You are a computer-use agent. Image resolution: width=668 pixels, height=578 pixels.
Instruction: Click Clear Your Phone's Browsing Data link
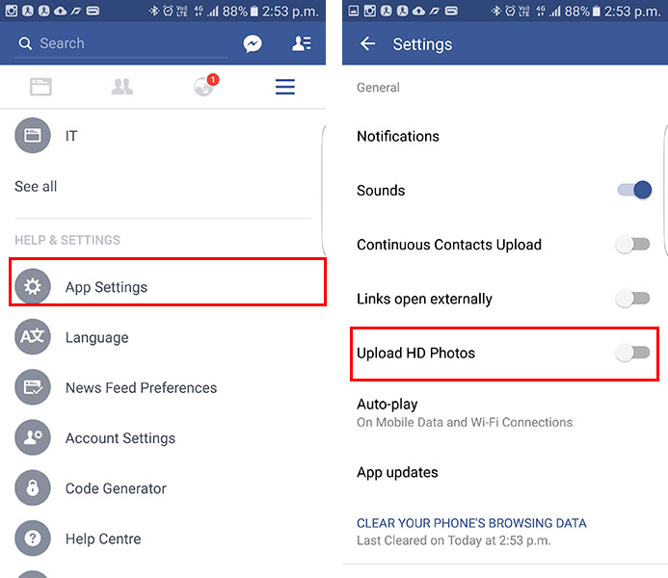pos(471,523)
